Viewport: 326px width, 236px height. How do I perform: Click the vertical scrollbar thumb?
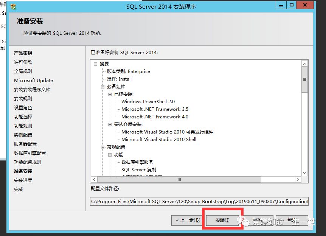click(x=304, y=80)
